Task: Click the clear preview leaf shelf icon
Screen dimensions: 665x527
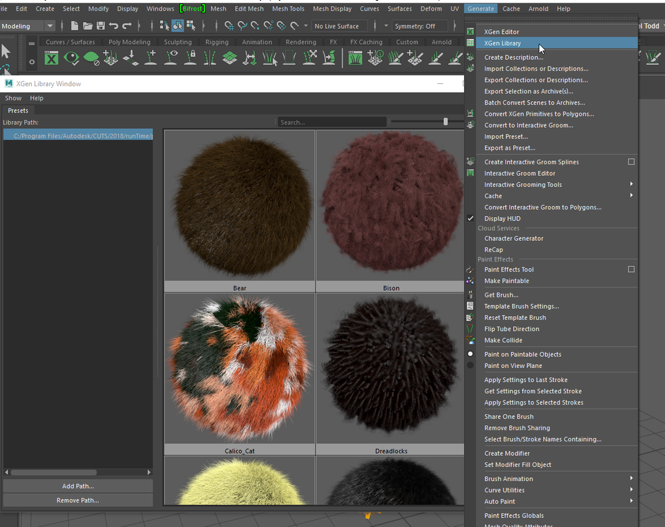Action: tap(91, 58)
